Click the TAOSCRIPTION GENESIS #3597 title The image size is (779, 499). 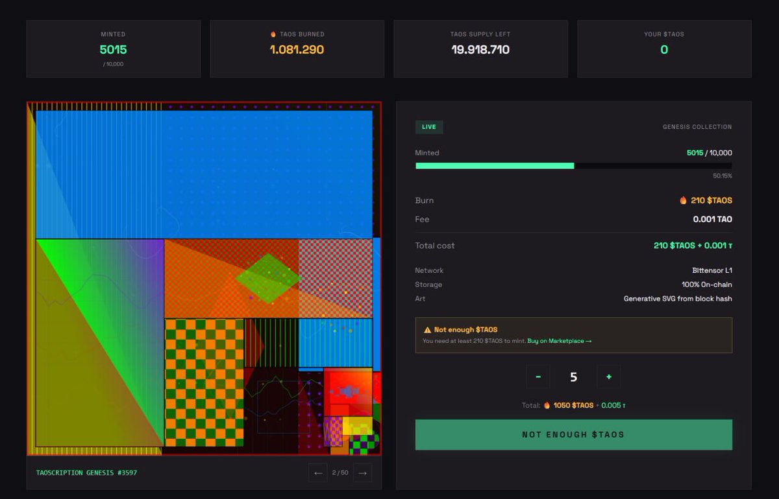coord(86,473)
